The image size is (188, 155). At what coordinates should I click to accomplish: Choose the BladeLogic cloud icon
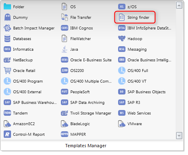click(x=65, y=124)
